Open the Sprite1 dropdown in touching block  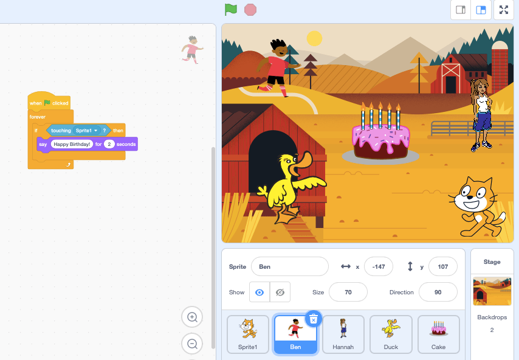96,131
